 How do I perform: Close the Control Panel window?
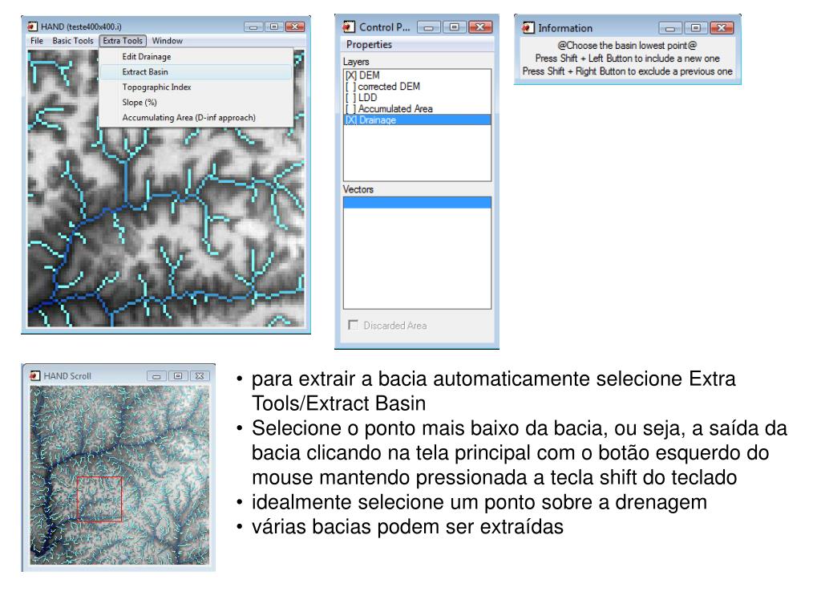point(480,27)
